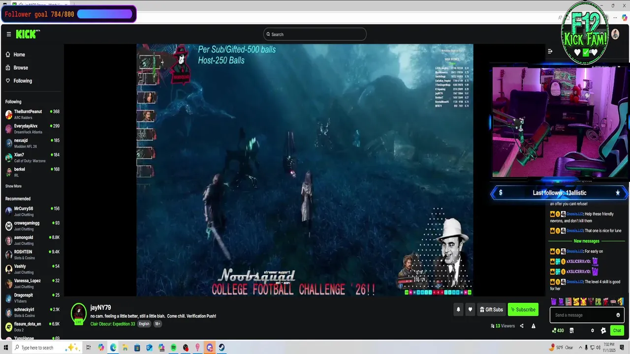Viewport: 630px width, 354px height.
Task: Open berkel channel
Action: pos(32,172)
